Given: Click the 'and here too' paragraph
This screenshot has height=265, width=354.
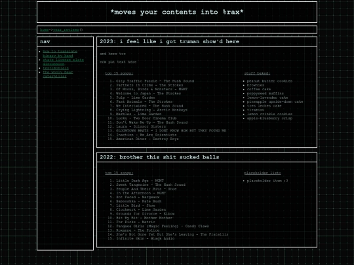Looking at the screenshot, I should coord(113,54).
